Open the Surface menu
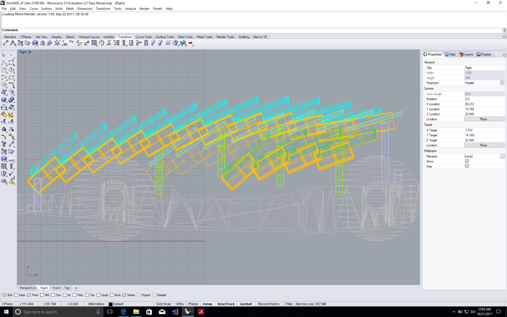This screenshot has width=507, height=317. tap(47, 9)
